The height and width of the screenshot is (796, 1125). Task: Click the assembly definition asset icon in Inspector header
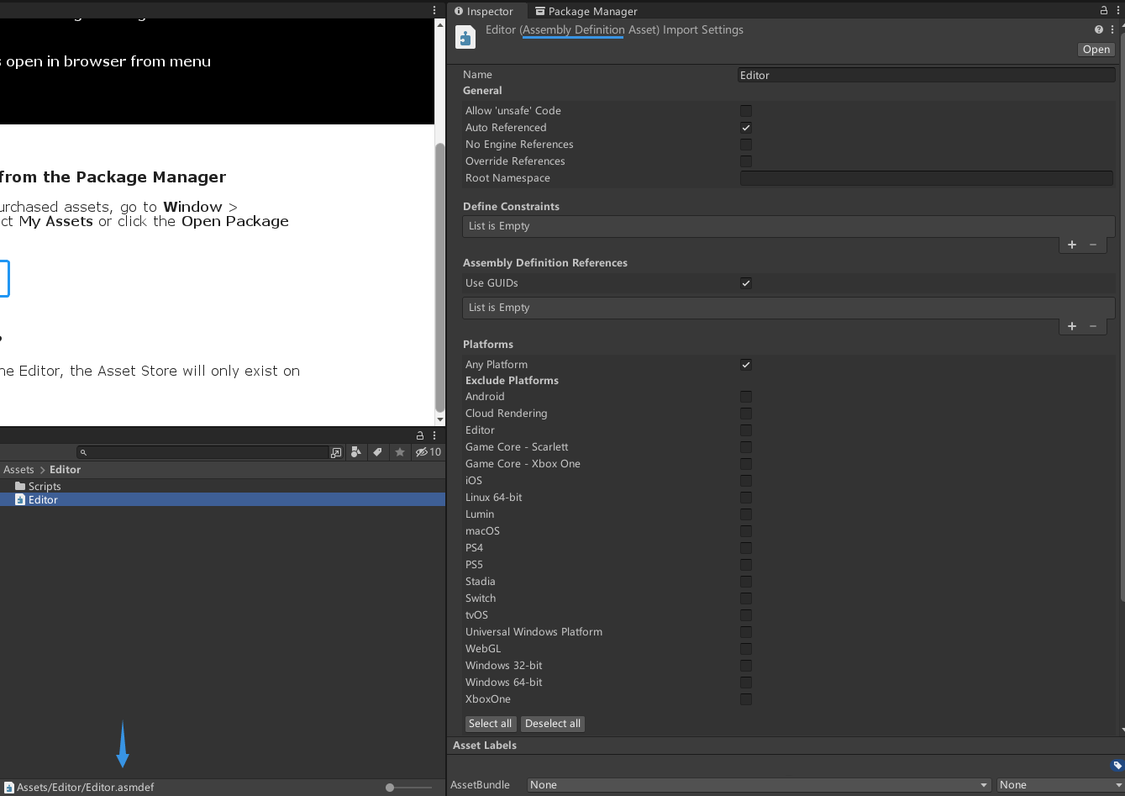click(x=465, y=38)
